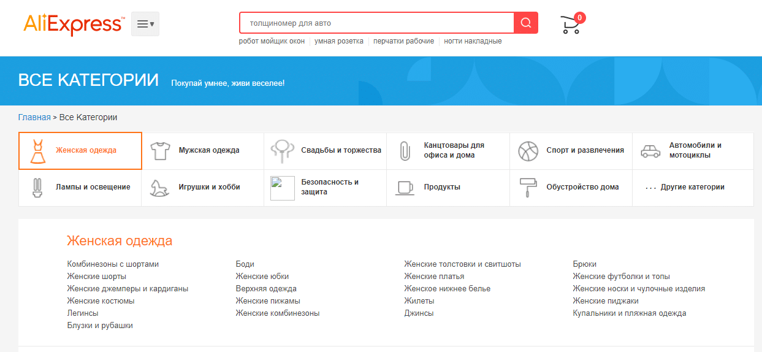
Task: Open the Женская одежда section heading
Action: (120, 240)
